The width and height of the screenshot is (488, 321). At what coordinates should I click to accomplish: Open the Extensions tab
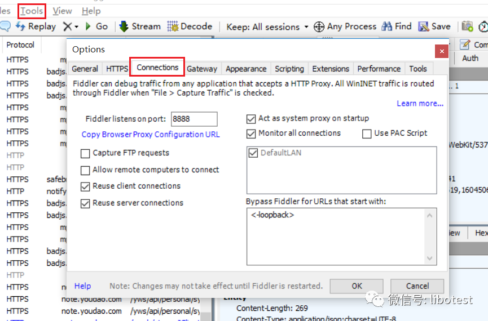pyautogui.click(x=331, y=69)
